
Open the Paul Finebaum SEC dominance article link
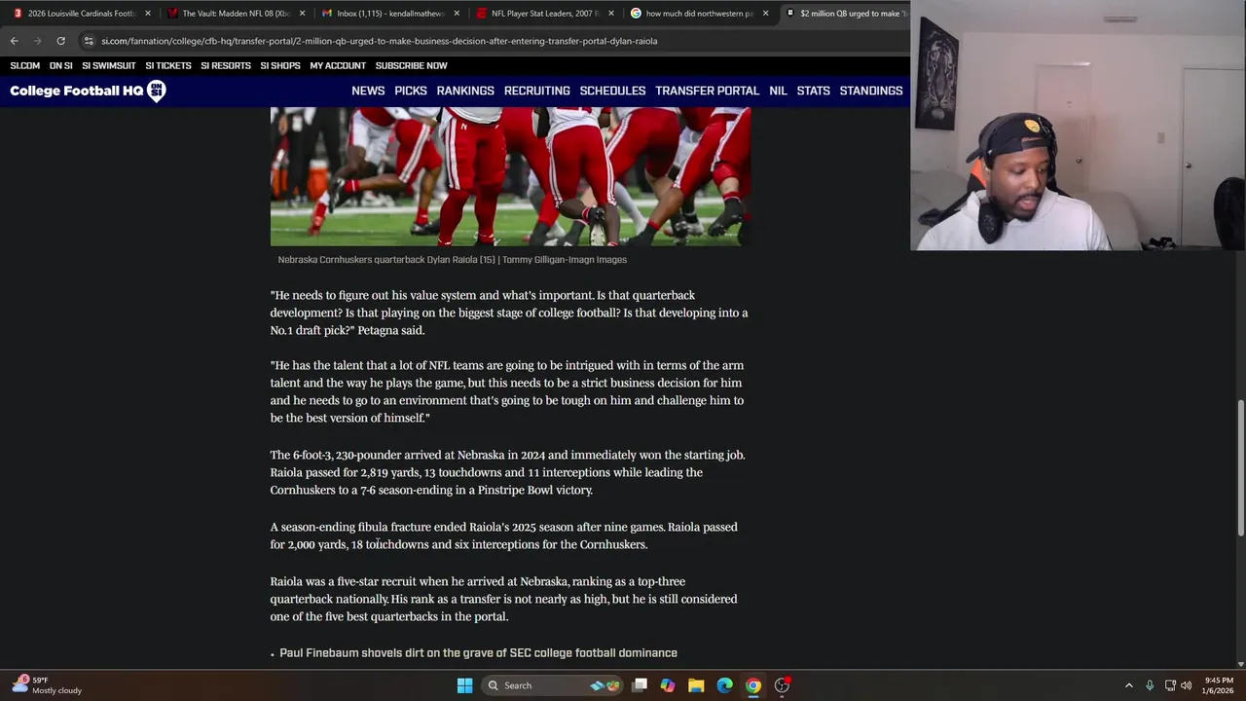pos(478,653)
